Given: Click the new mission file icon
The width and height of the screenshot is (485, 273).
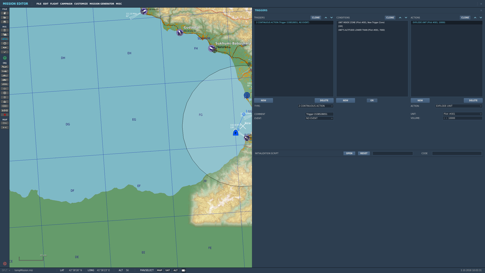Looking at the screenshot, I should 5,14.
